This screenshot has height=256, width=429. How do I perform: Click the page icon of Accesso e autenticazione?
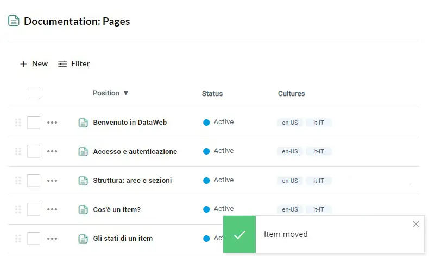(83, 152)
